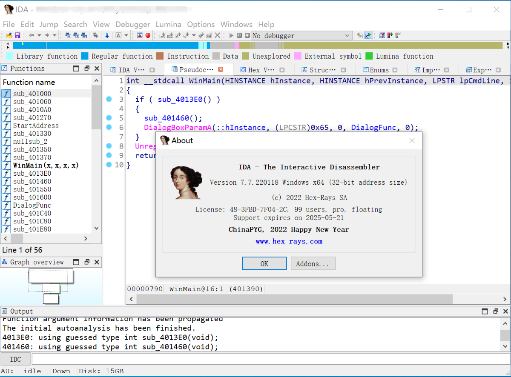511x377 pixels.
Task: Click the portrait image in About dialog
Action: point(185,182)
